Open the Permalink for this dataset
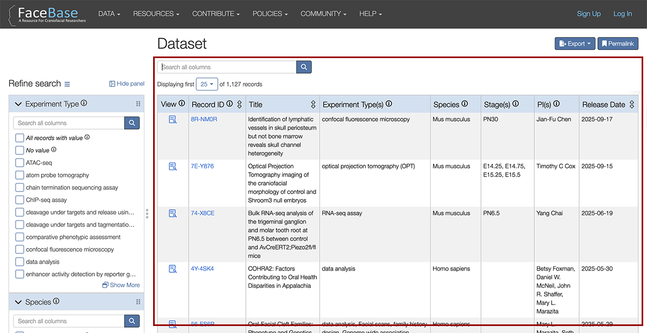Image resolution: width=647 pixels, height=333 pixels. tap(617, 44)
